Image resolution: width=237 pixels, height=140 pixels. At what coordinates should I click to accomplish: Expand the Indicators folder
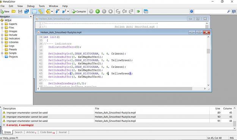(2, 39)
